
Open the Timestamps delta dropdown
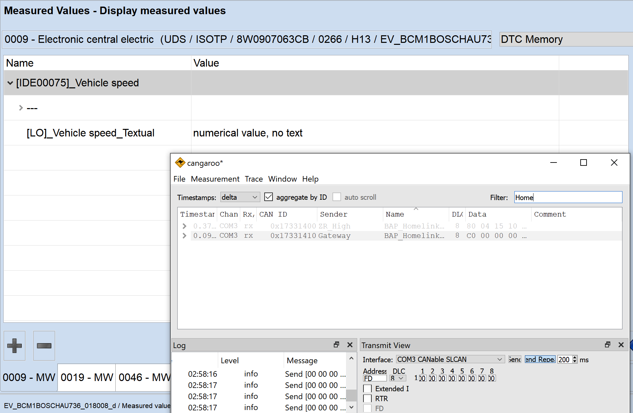240,197
